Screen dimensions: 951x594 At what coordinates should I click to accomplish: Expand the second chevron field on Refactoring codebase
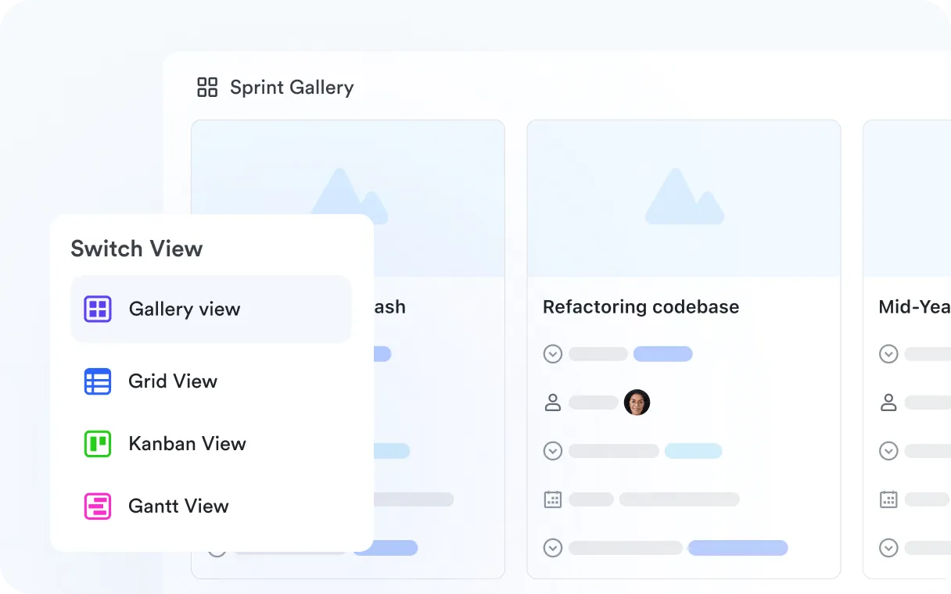click(553, 451)
